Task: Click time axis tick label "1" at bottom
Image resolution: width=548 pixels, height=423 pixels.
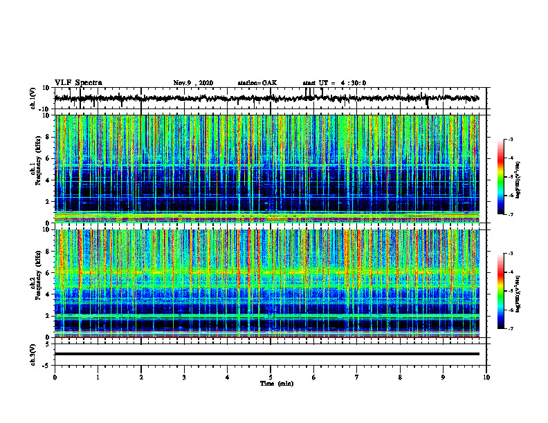Action: click(x=98, y=377)
